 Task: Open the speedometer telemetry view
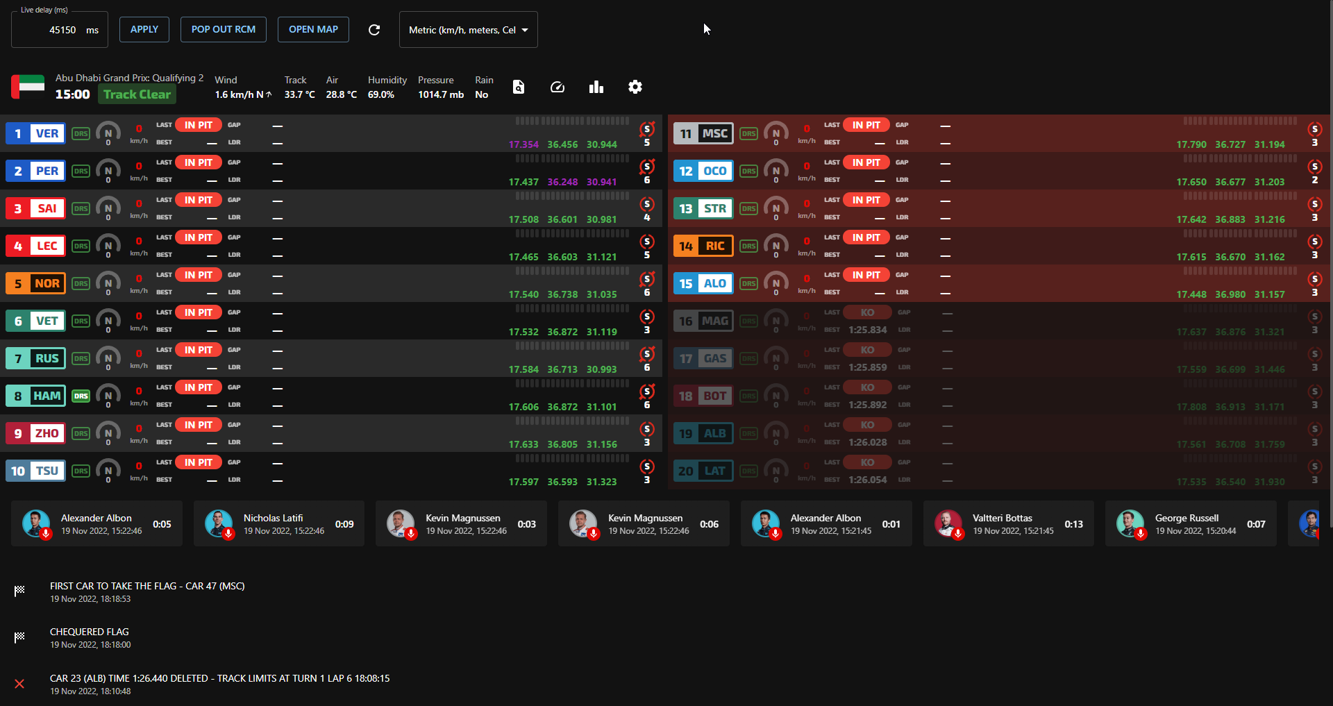click(557, 87)
